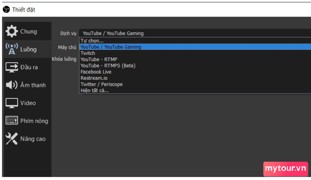Screen dimensions: 311x180
Task: Collapse the Dịch vụ service dropdown
Action: 195,33
